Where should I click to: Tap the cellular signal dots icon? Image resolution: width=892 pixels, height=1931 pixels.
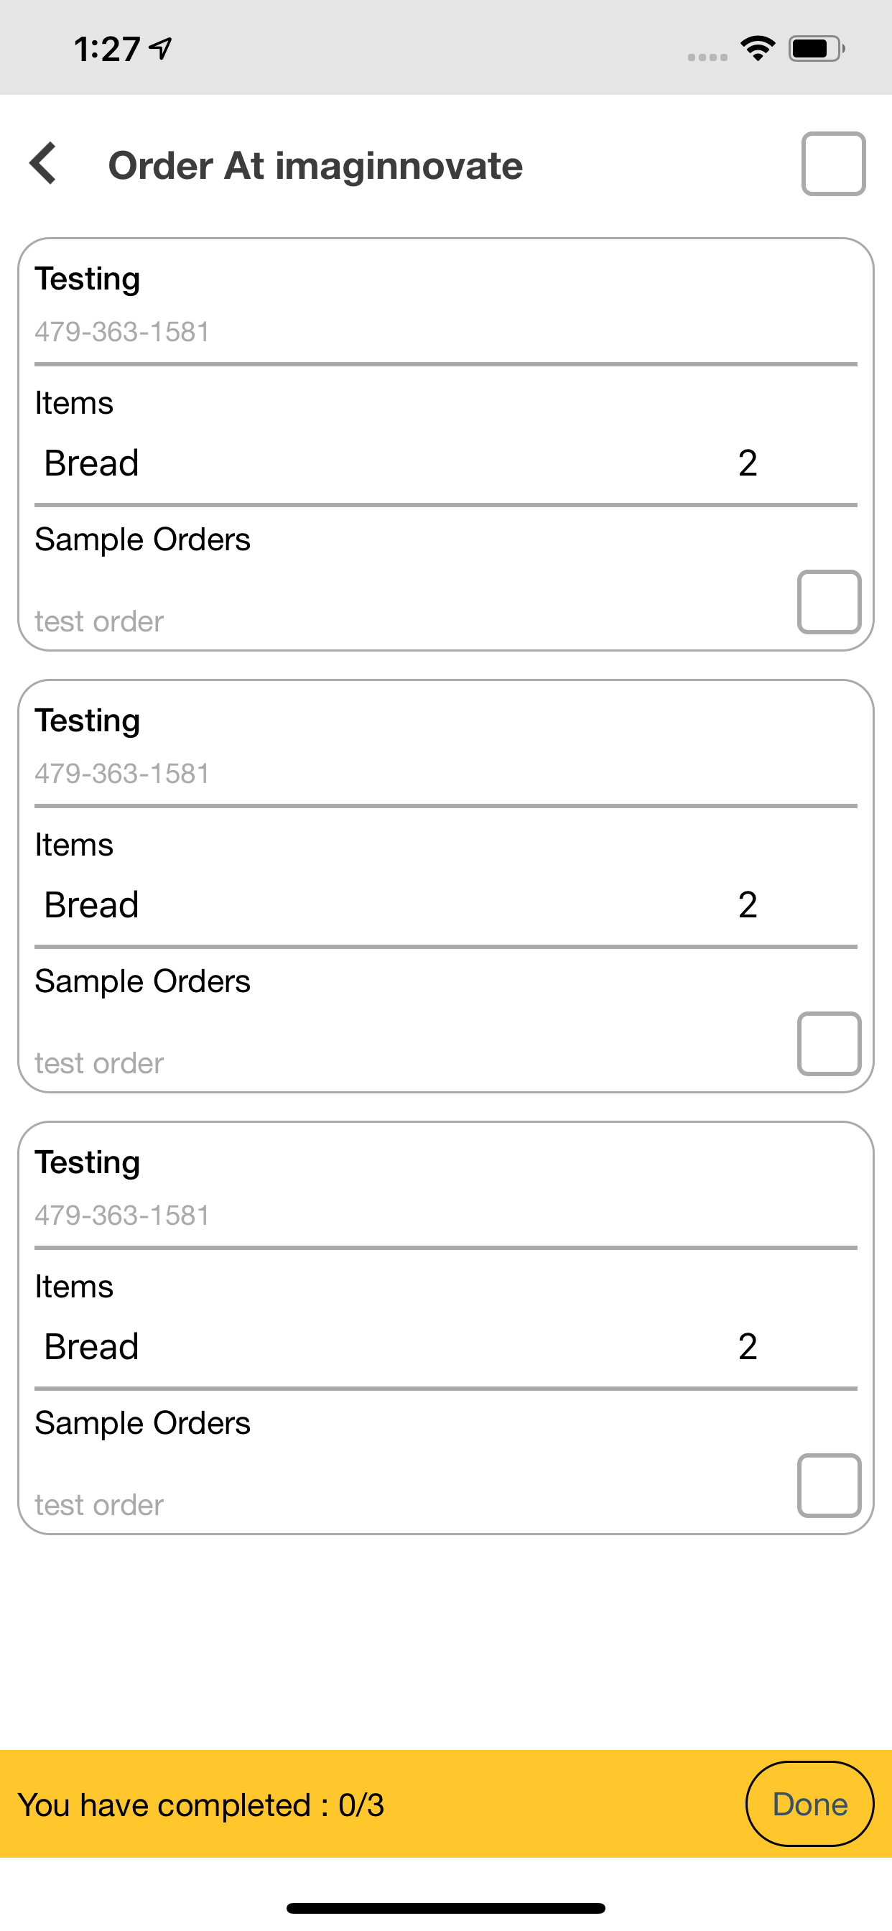click(707, 57)
